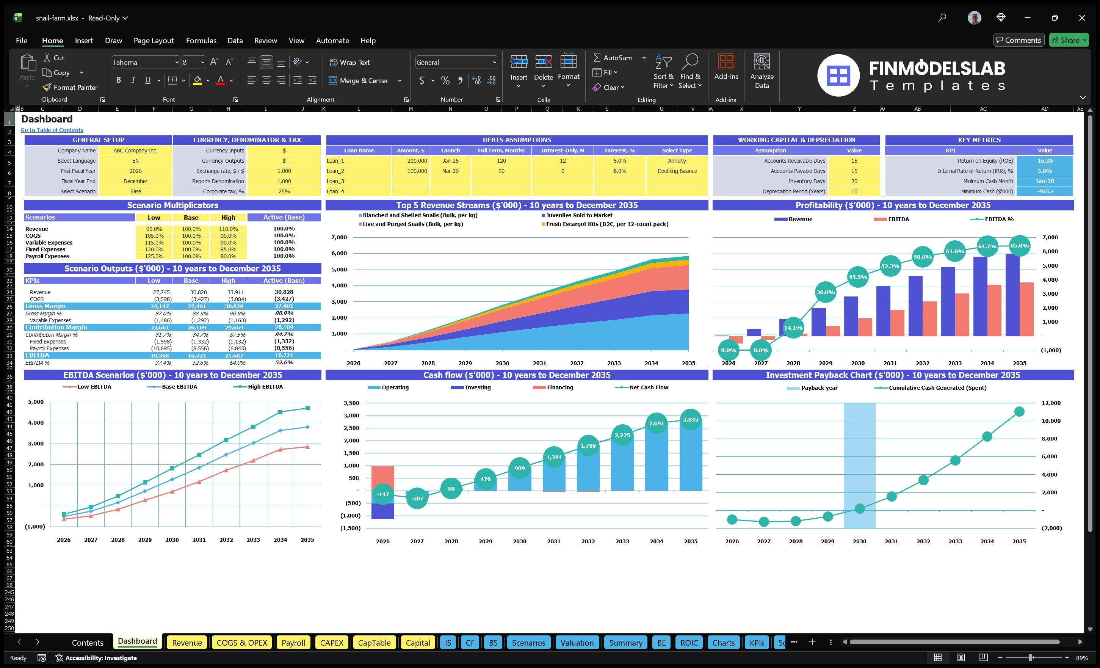The height and width of the screenshot is (668, 1100).
Task: Select the Format Painter tool
Action: pos(70,87)
